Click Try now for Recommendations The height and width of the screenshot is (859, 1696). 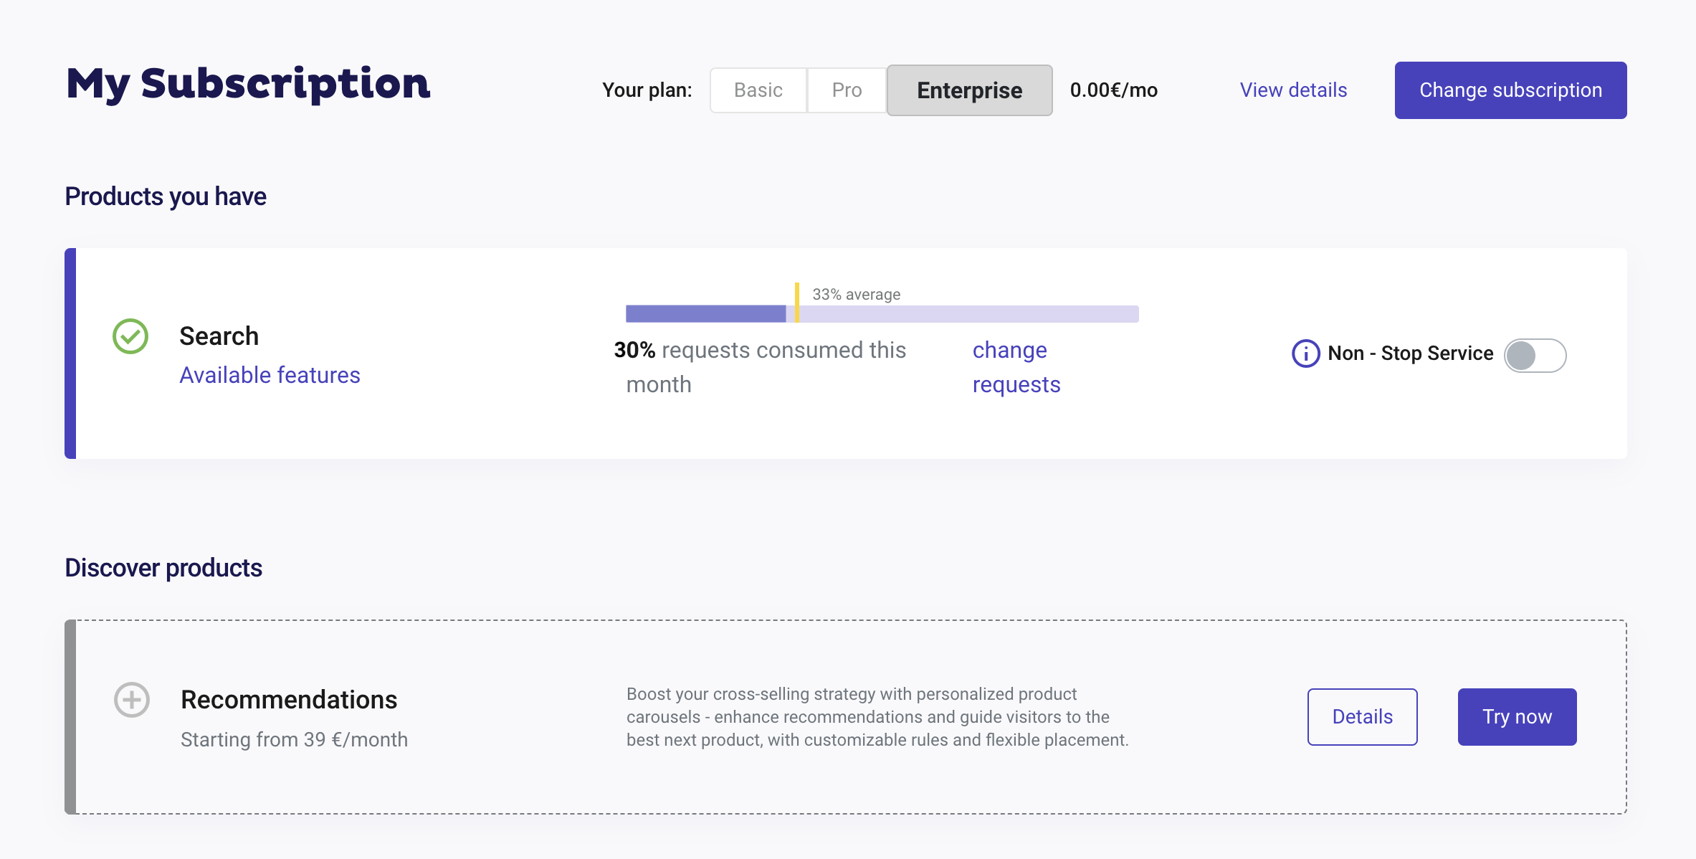coord(1517,717)
